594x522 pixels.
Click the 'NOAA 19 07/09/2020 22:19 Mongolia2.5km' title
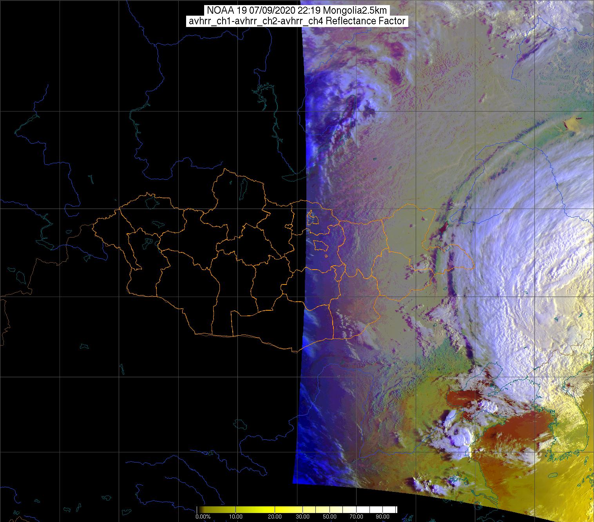tap(297, 10)
